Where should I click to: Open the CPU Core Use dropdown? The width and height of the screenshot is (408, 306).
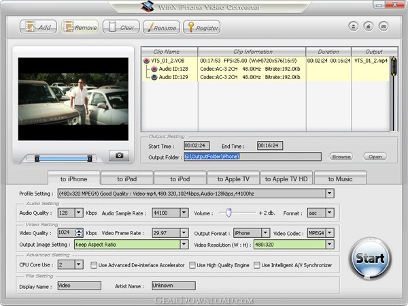tap(79, 265)
